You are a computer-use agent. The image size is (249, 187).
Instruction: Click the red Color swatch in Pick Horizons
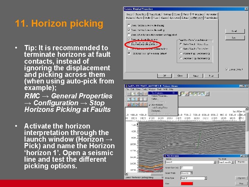point(187,184)
